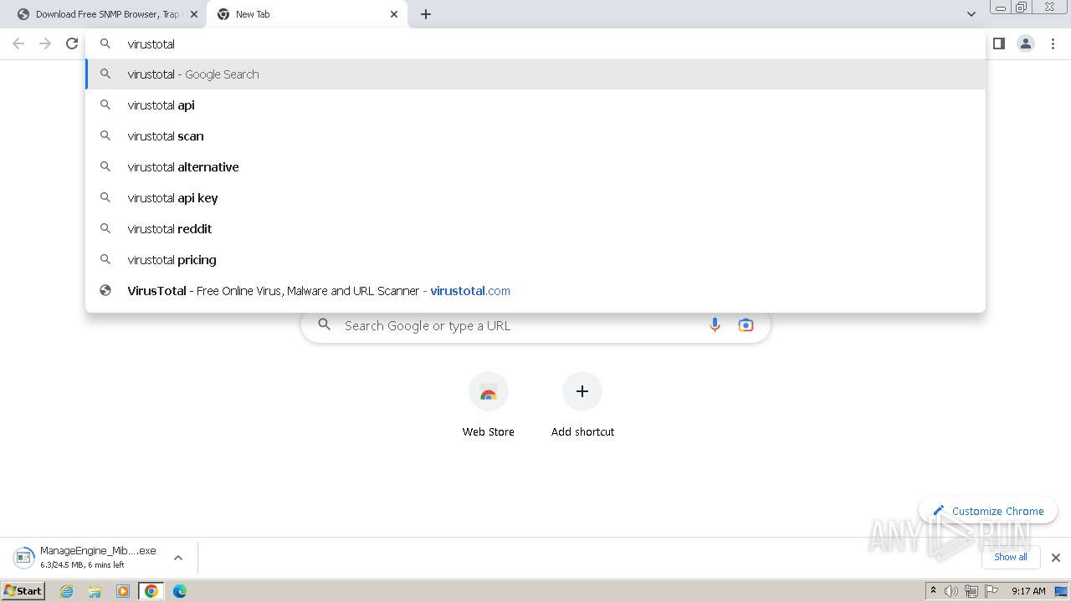Click the browser forward arrow
Viewport: 1071px width, 602px height.
coord(45,43)
